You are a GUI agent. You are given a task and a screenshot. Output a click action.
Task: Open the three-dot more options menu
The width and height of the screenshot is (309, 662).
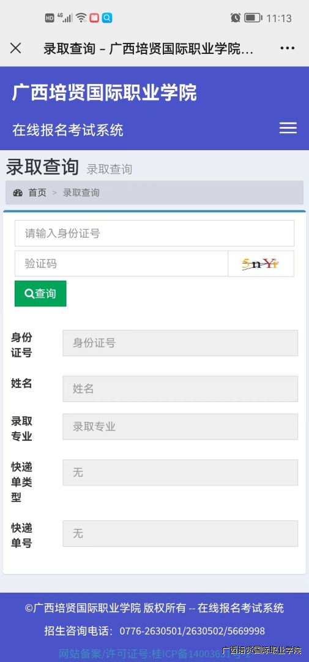(x=288, y=48)
